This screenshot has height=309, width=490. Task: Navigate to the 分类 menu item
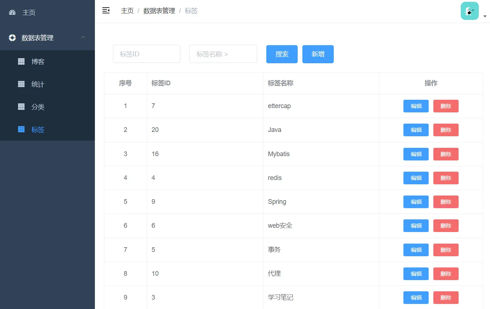pyautogui.click(x=47, y=107)
